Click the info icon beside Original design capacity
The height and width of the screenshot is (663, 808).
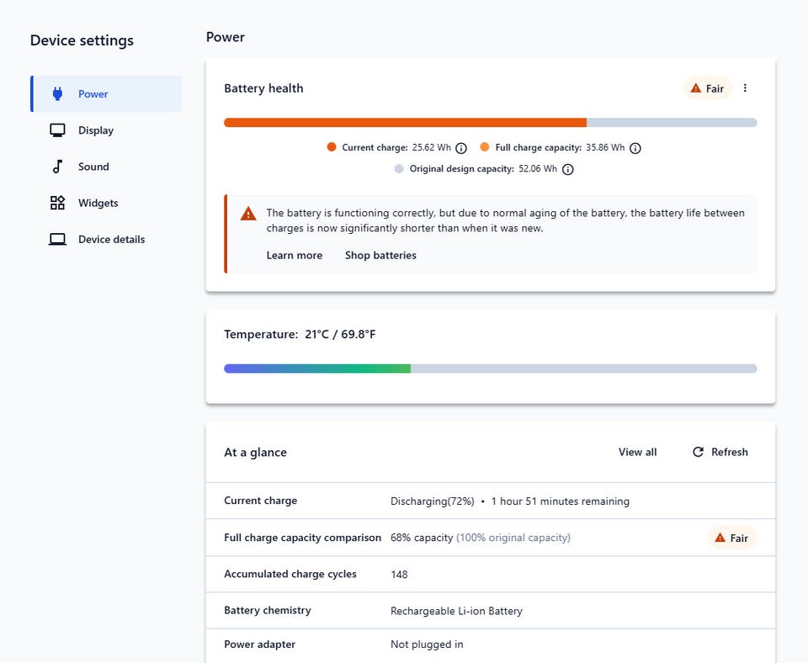click(568, 169)
